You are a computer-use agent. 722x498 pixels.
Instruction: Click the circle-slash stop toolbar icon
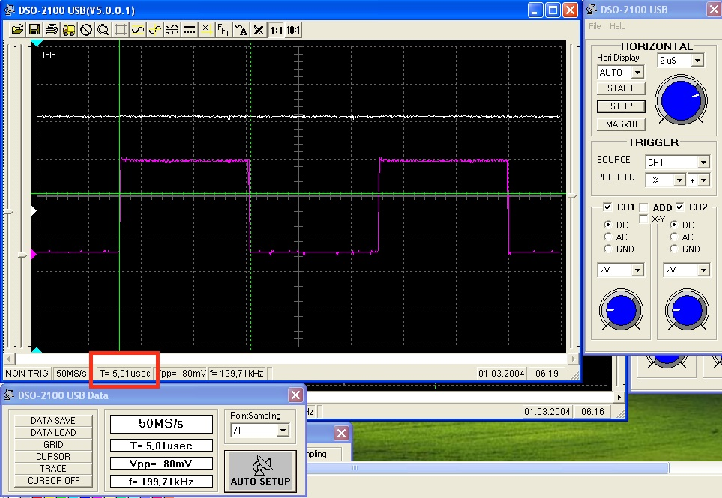pos(86,30)
